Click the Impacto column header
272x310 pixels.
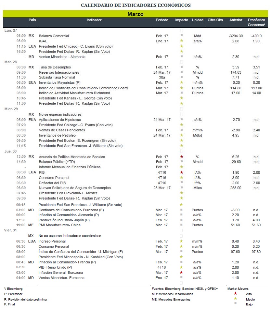click(x=182, y=20)
